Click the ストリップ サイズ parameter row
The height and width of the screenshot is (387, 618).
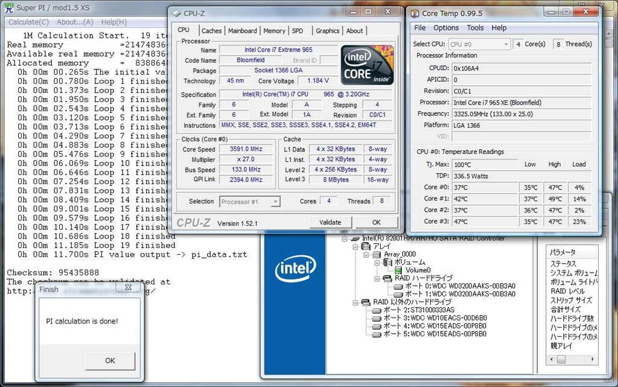pos(571,300)
